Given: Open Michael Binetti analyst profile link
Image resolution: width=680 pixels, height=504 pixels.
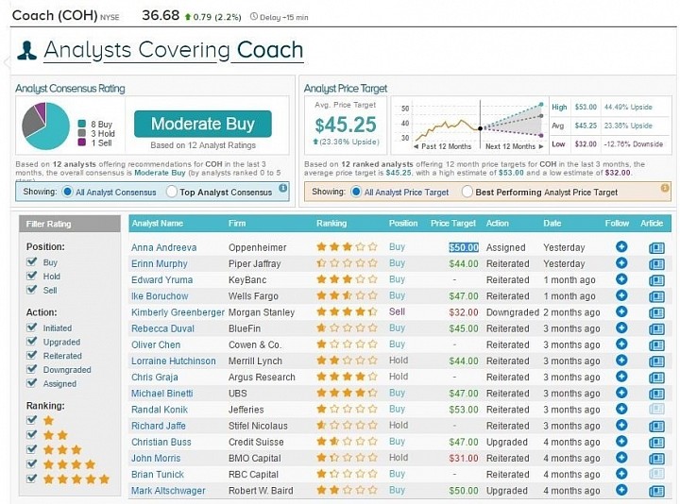Looking at the screenshot, I should tap(161, 394).
